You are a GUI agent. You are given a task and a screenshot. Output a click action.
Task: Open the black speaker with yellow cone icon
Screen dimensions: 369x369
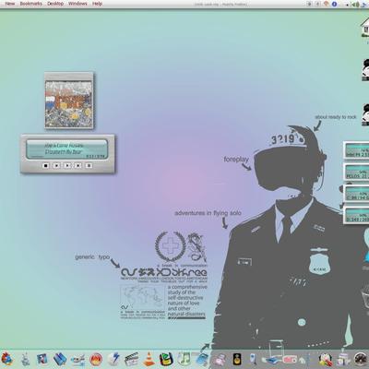pos(236,359)
